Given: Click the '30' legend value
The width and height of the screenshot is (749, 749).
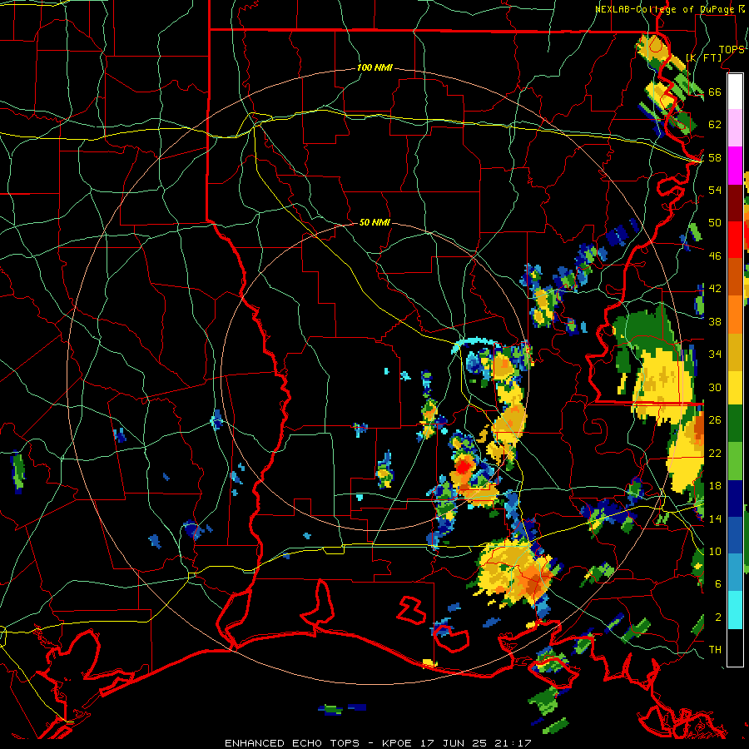Looking at the screenshot, I should pos(715,387).
